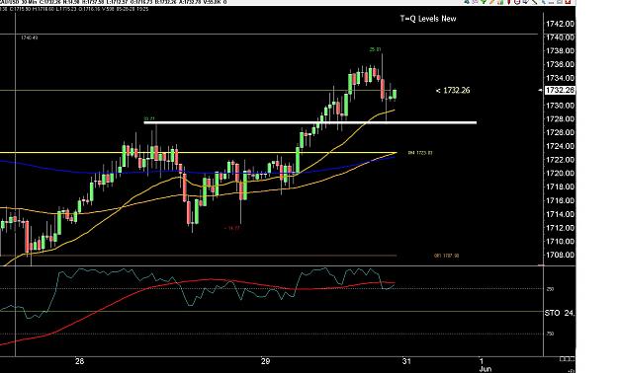The width and height of the screenshot is (618, 373).
Task: Click the 1716.00 price axis label
Action: [560, 200]
